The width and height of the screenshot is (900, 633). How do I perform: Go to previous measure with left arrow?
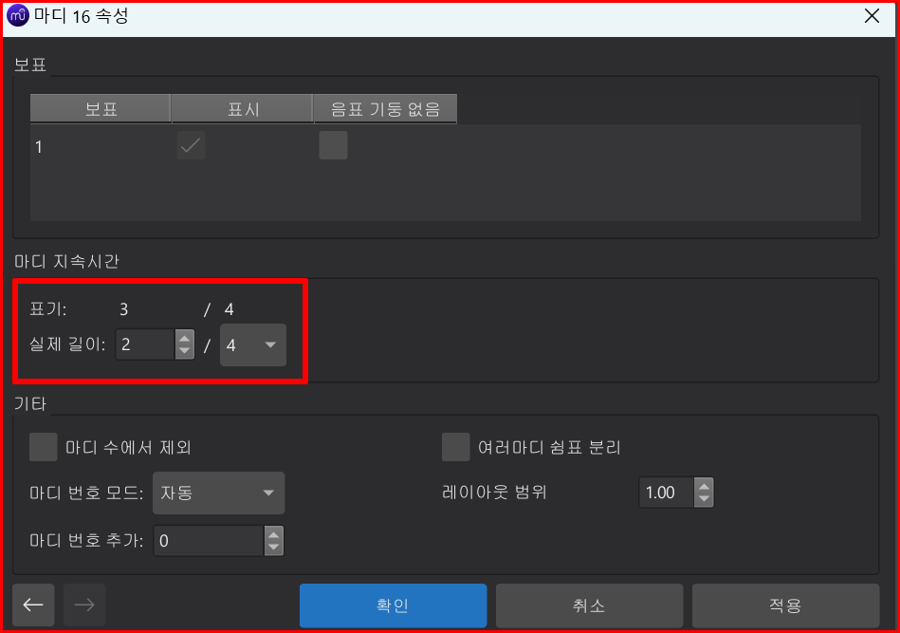coord(33,605)
